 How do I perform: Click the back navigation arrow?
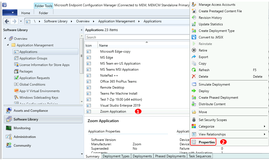tap(7, 21)
